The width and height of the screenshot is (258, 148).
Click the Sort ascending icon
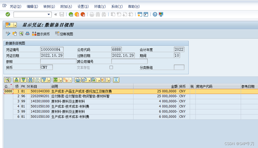pos(16,80)
